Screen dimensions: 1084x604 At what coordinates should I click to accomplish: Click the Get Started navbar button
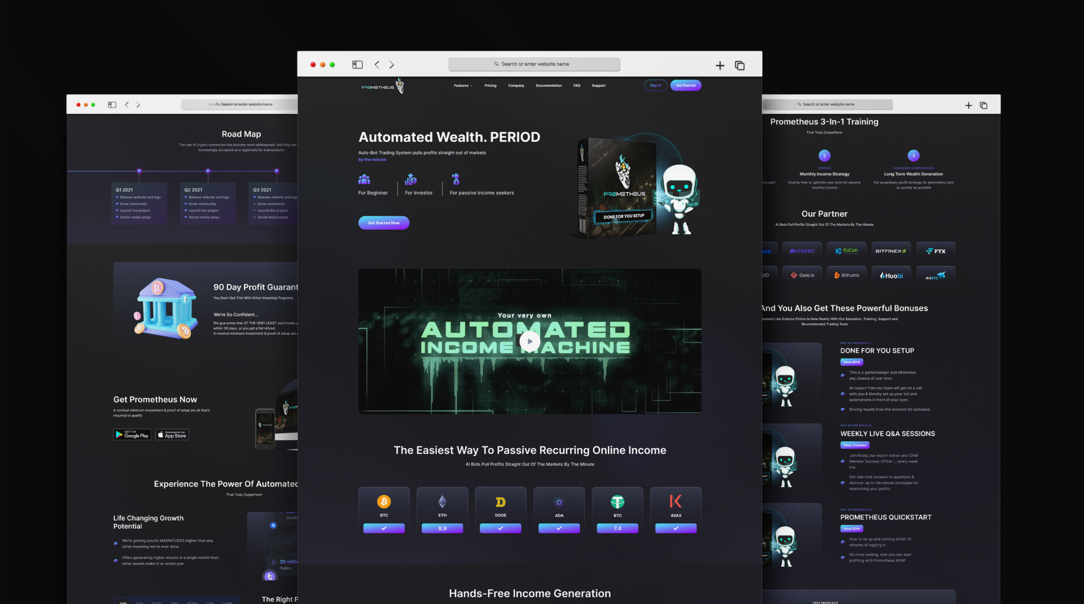pos(685,85)
